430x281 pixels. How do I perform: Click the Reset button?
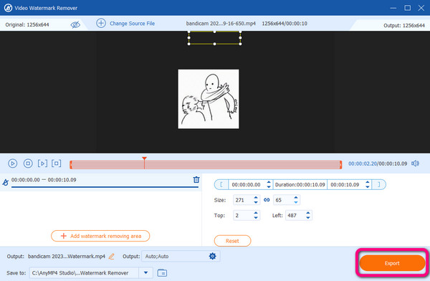coord(232,241)
